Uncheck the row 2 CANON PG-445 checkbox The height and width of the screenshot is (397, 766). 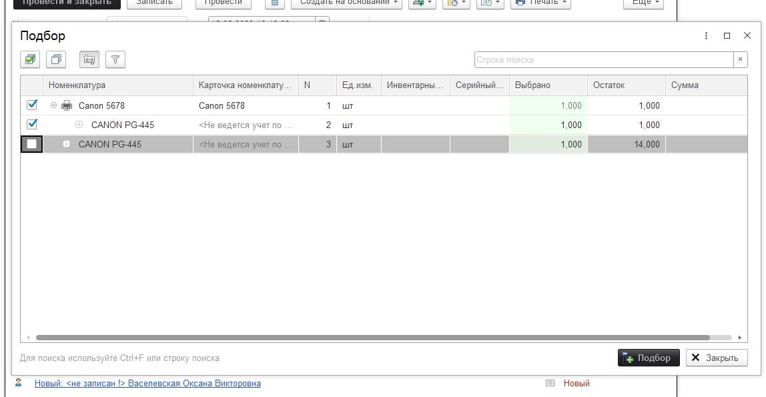(31, 124)
